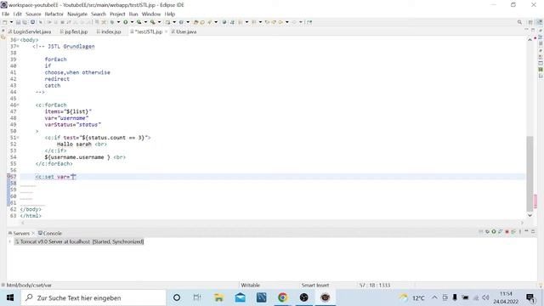Minimize the Servers view panel

click(526, 231)
